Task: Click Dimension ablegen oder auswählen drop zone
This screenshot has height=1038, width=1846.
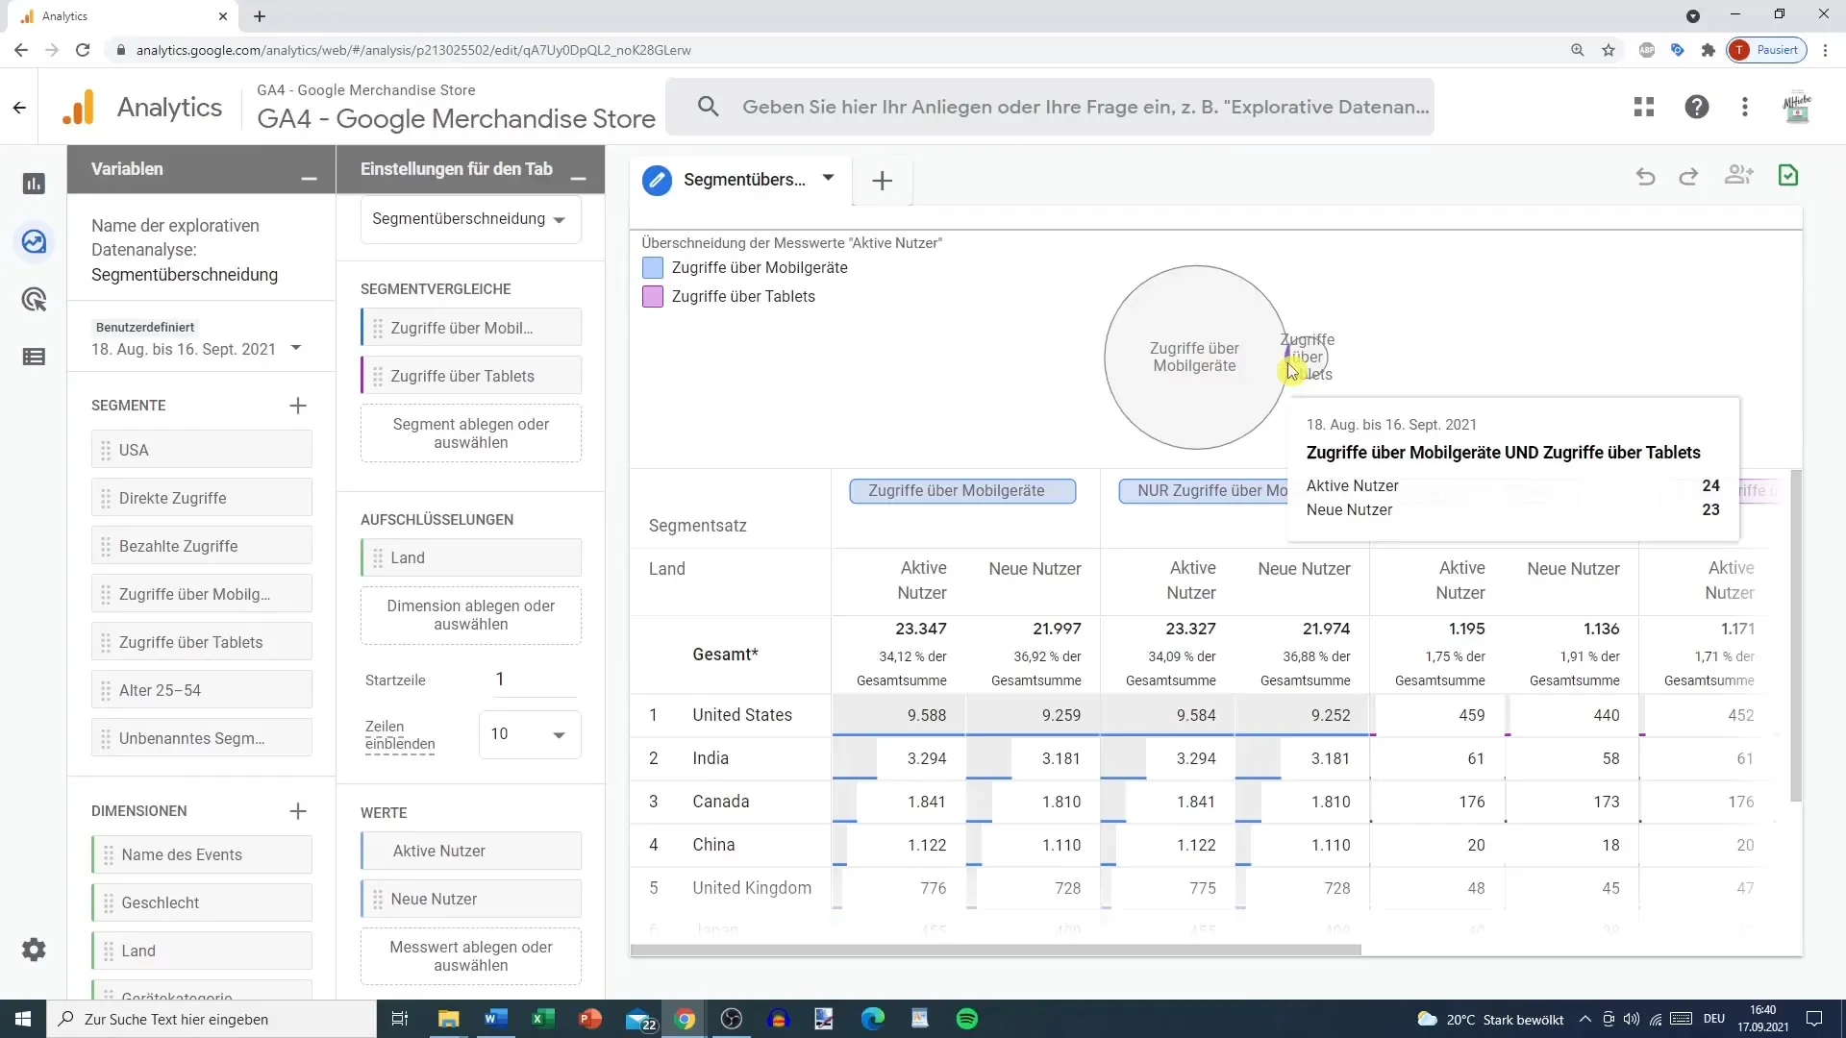Action: point(471,615)
